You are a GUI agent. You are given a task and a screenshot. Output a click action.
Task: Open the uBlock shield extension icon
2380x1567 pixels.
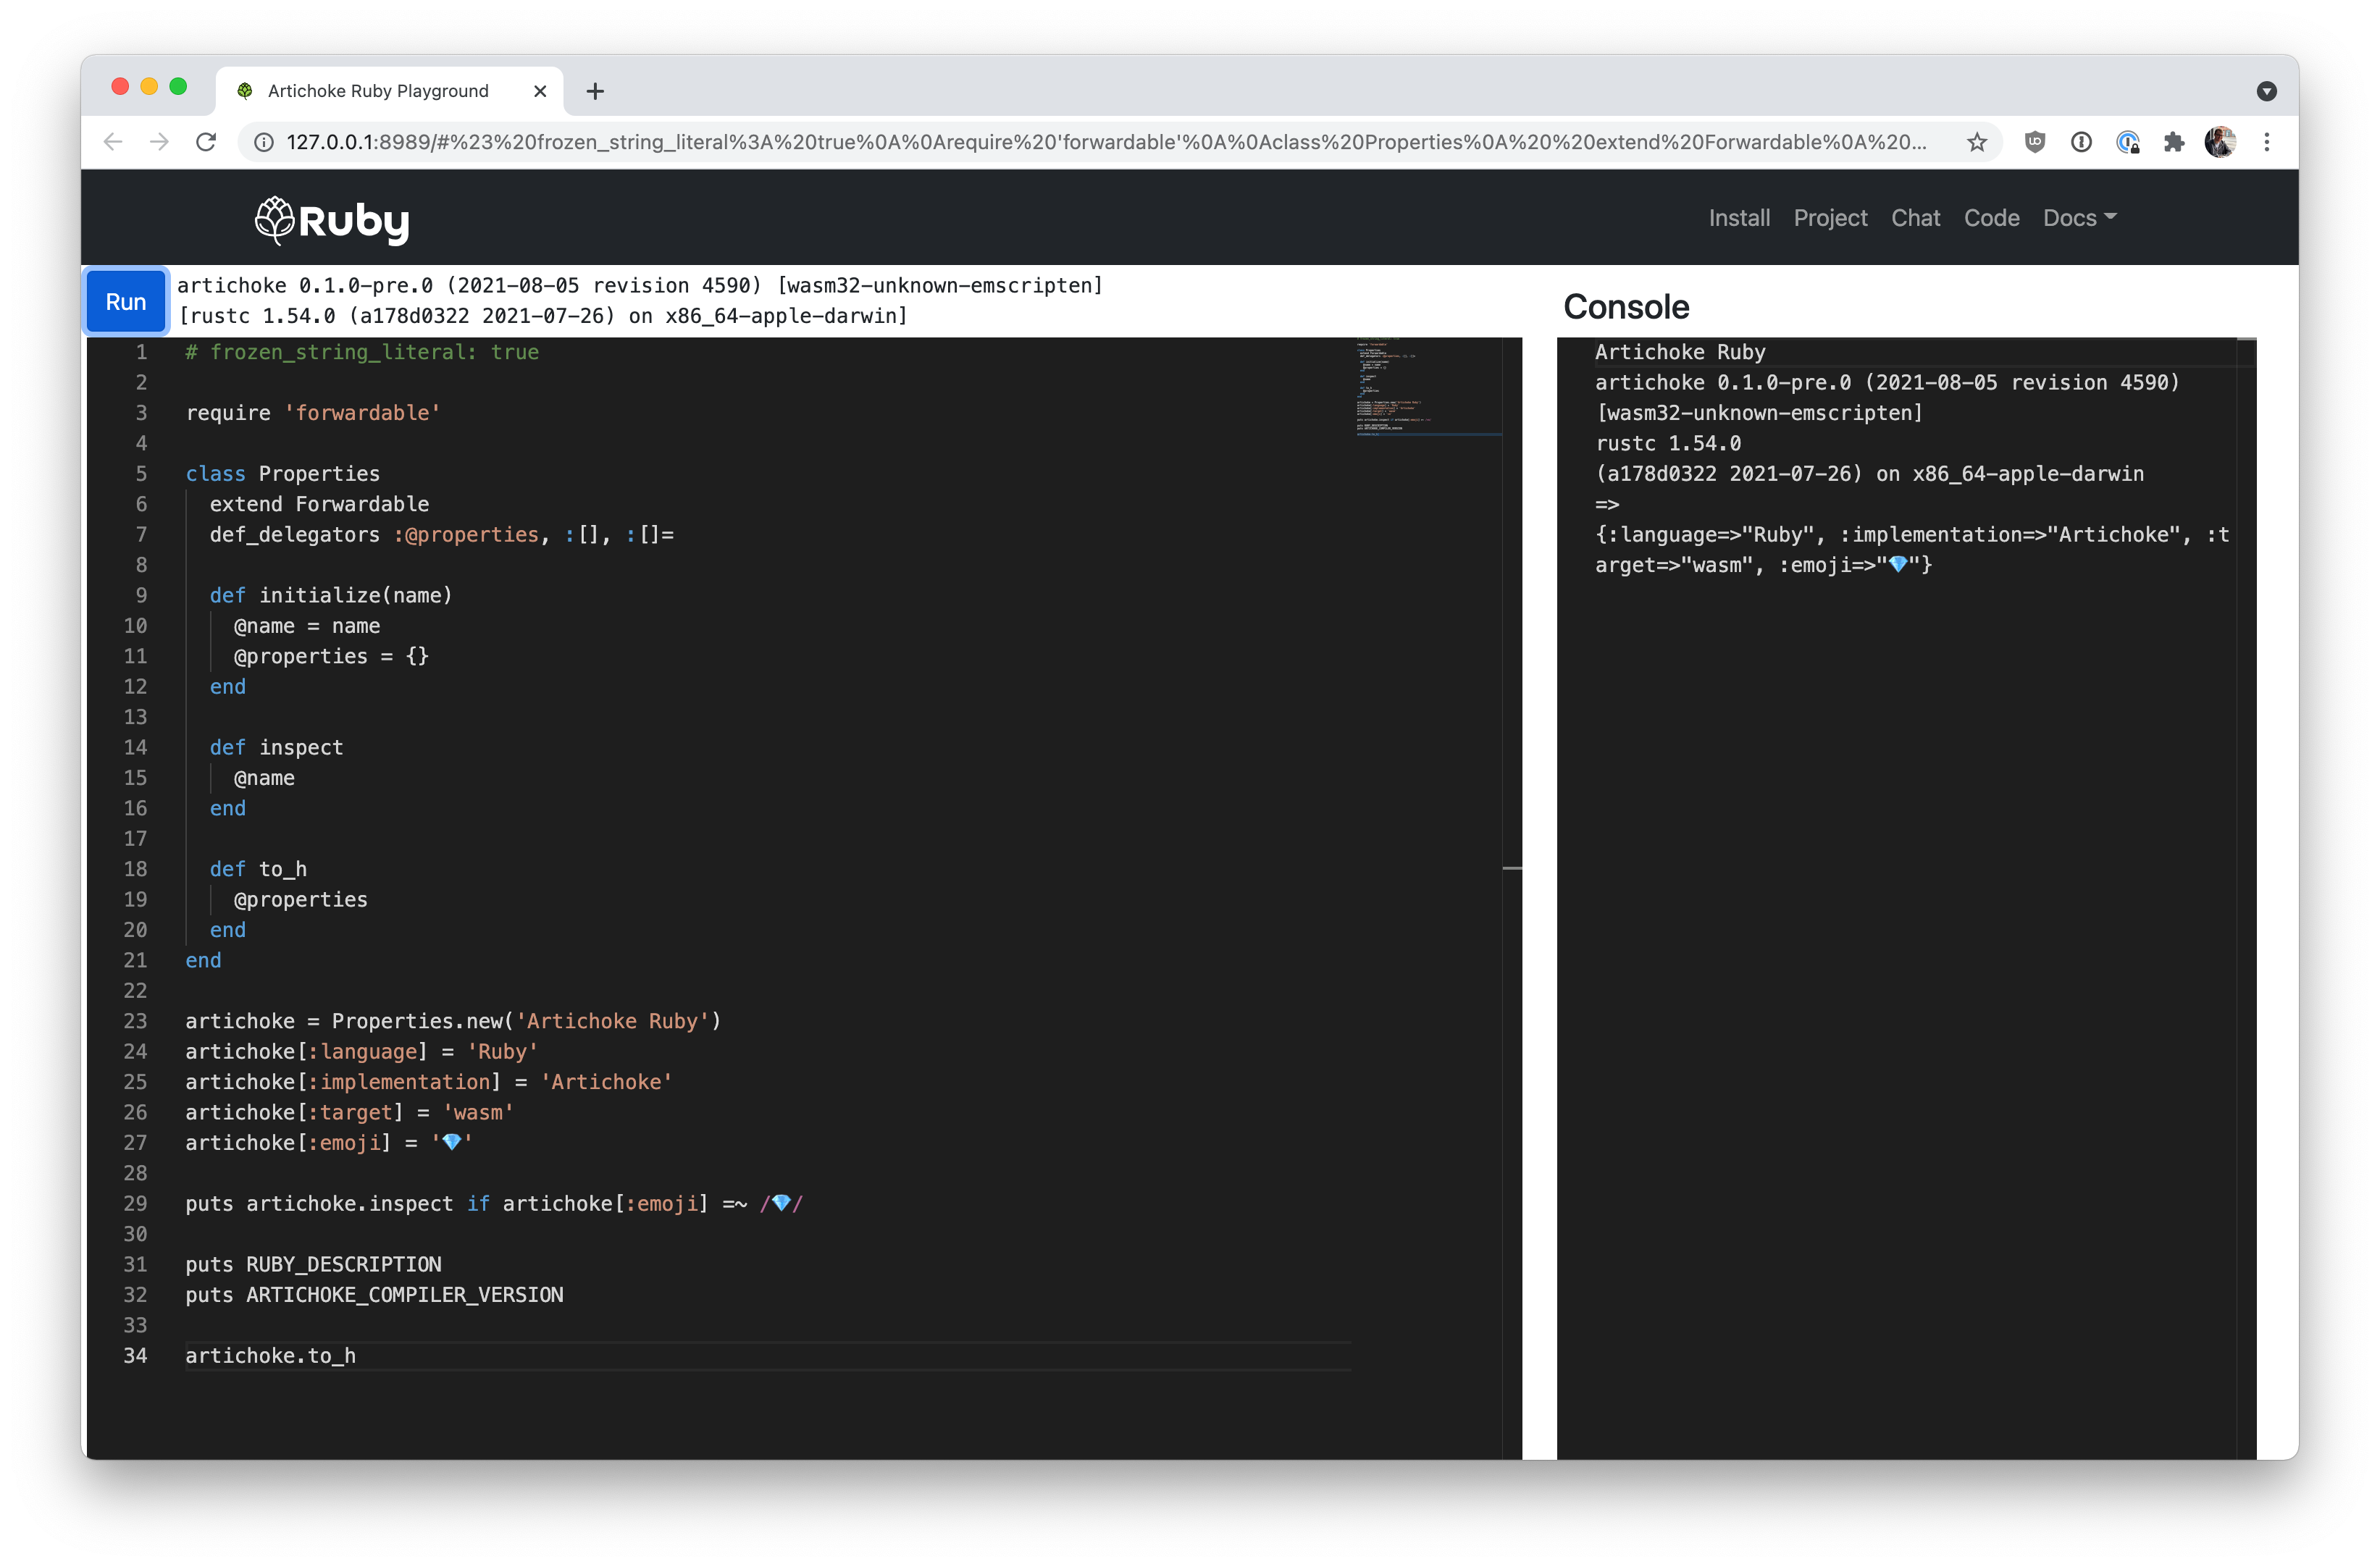pos(2034,142)
